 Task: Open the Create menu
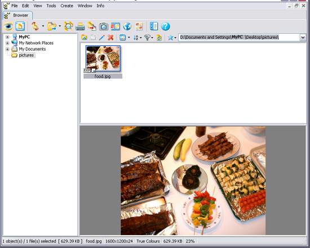coord(67,6)
